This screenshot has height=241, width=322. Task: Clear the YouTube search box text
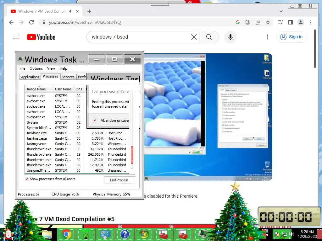(194, 37)
